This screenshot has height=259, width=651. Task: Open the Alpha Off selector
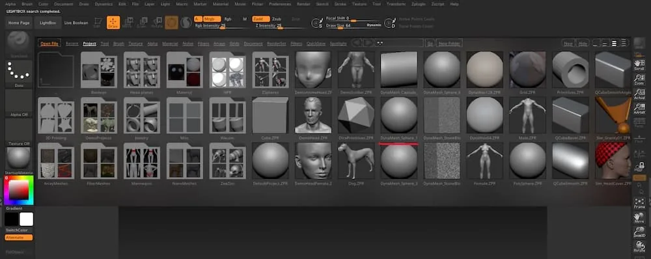(19, 103)
